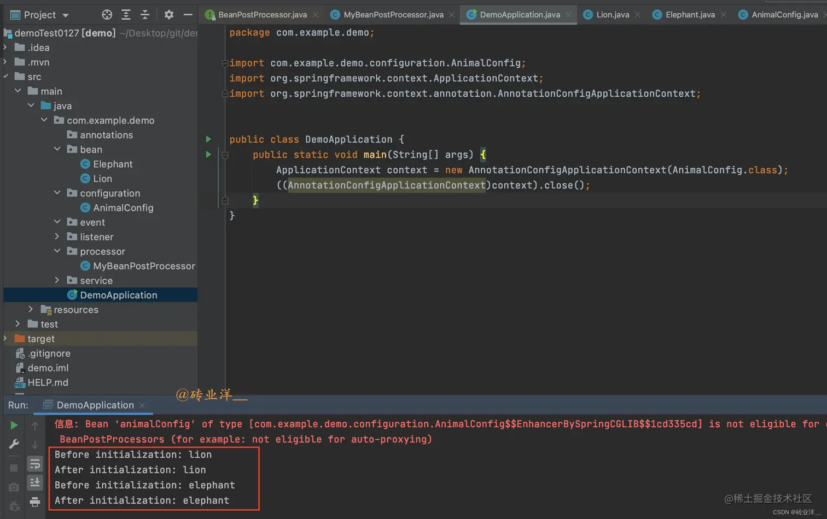Click the Elephant class icon in tree

pyautogui.click(x=85, y=164)
